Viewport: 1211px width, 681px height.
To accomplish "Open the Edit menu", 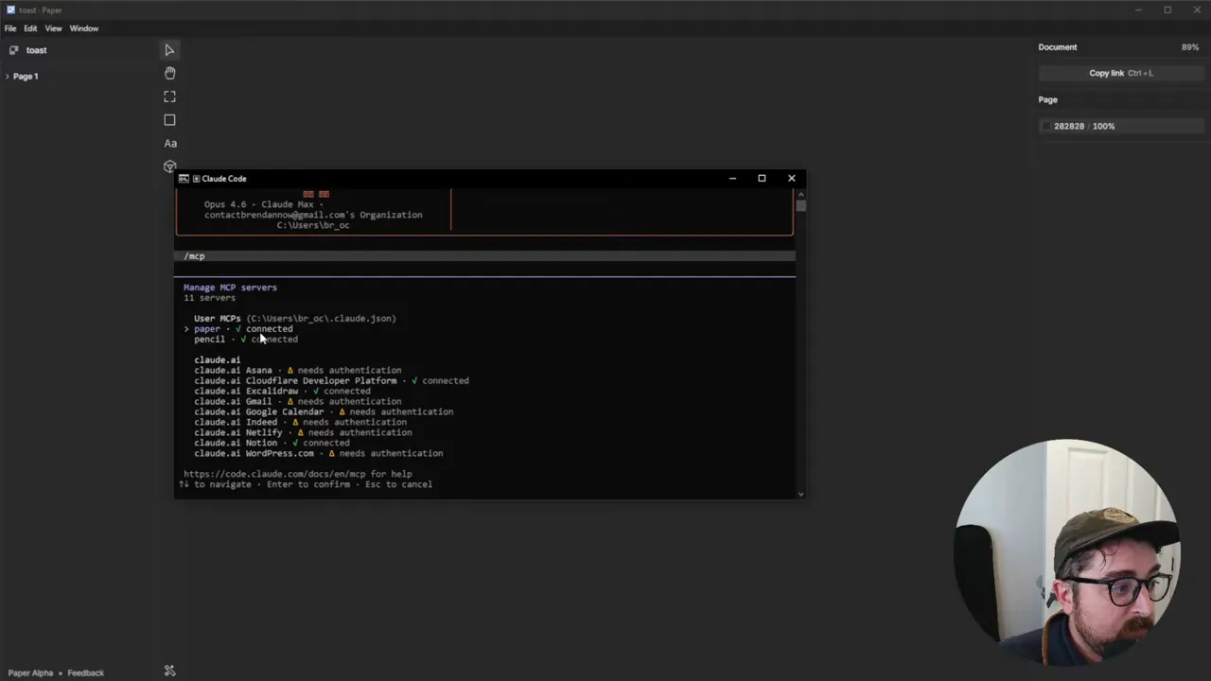I will [x=30, y=28].
